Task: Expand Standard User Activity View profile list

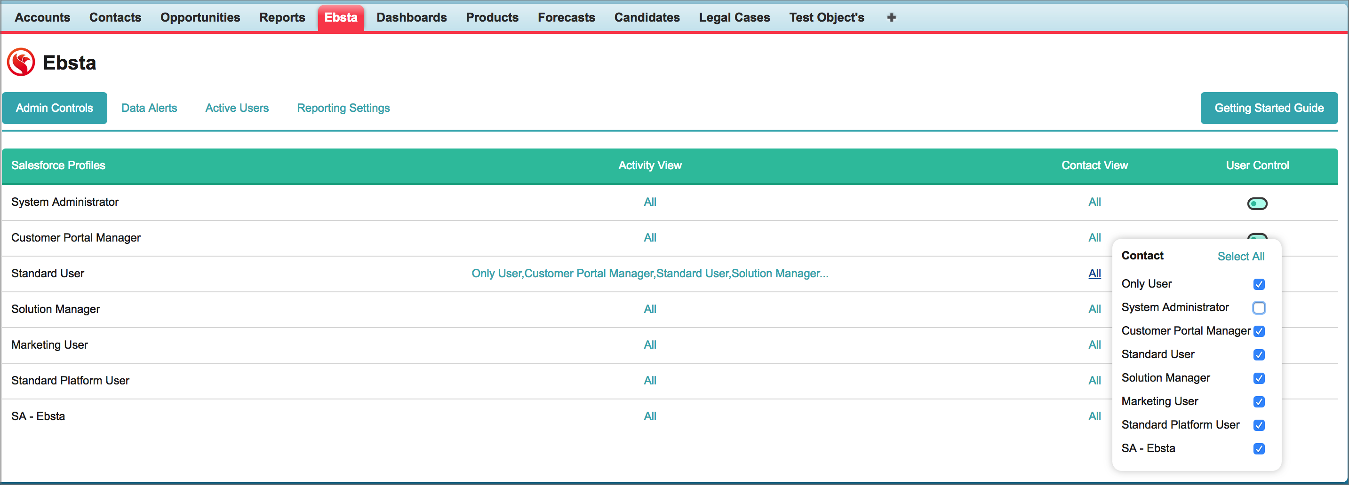Action: pyautogui.click(x=649, y=273)
